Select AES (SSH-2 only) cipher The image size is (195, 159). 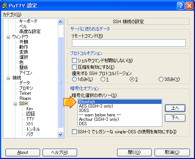96,106
